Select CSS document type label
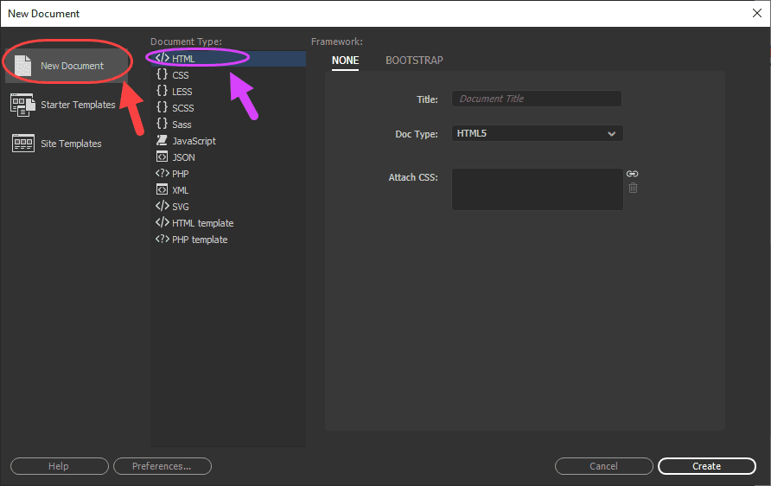771x486 pixels. (x=181, y=75)
